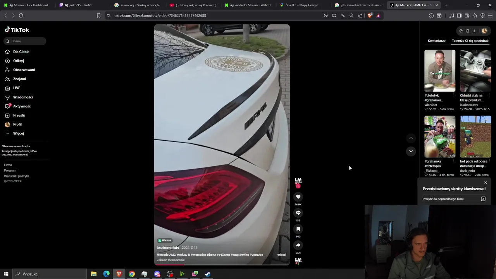The width and height of the screenshot is (496, 279).
Task: Expand the Więcej menu in the sidebar
Action: coord(19,133)
